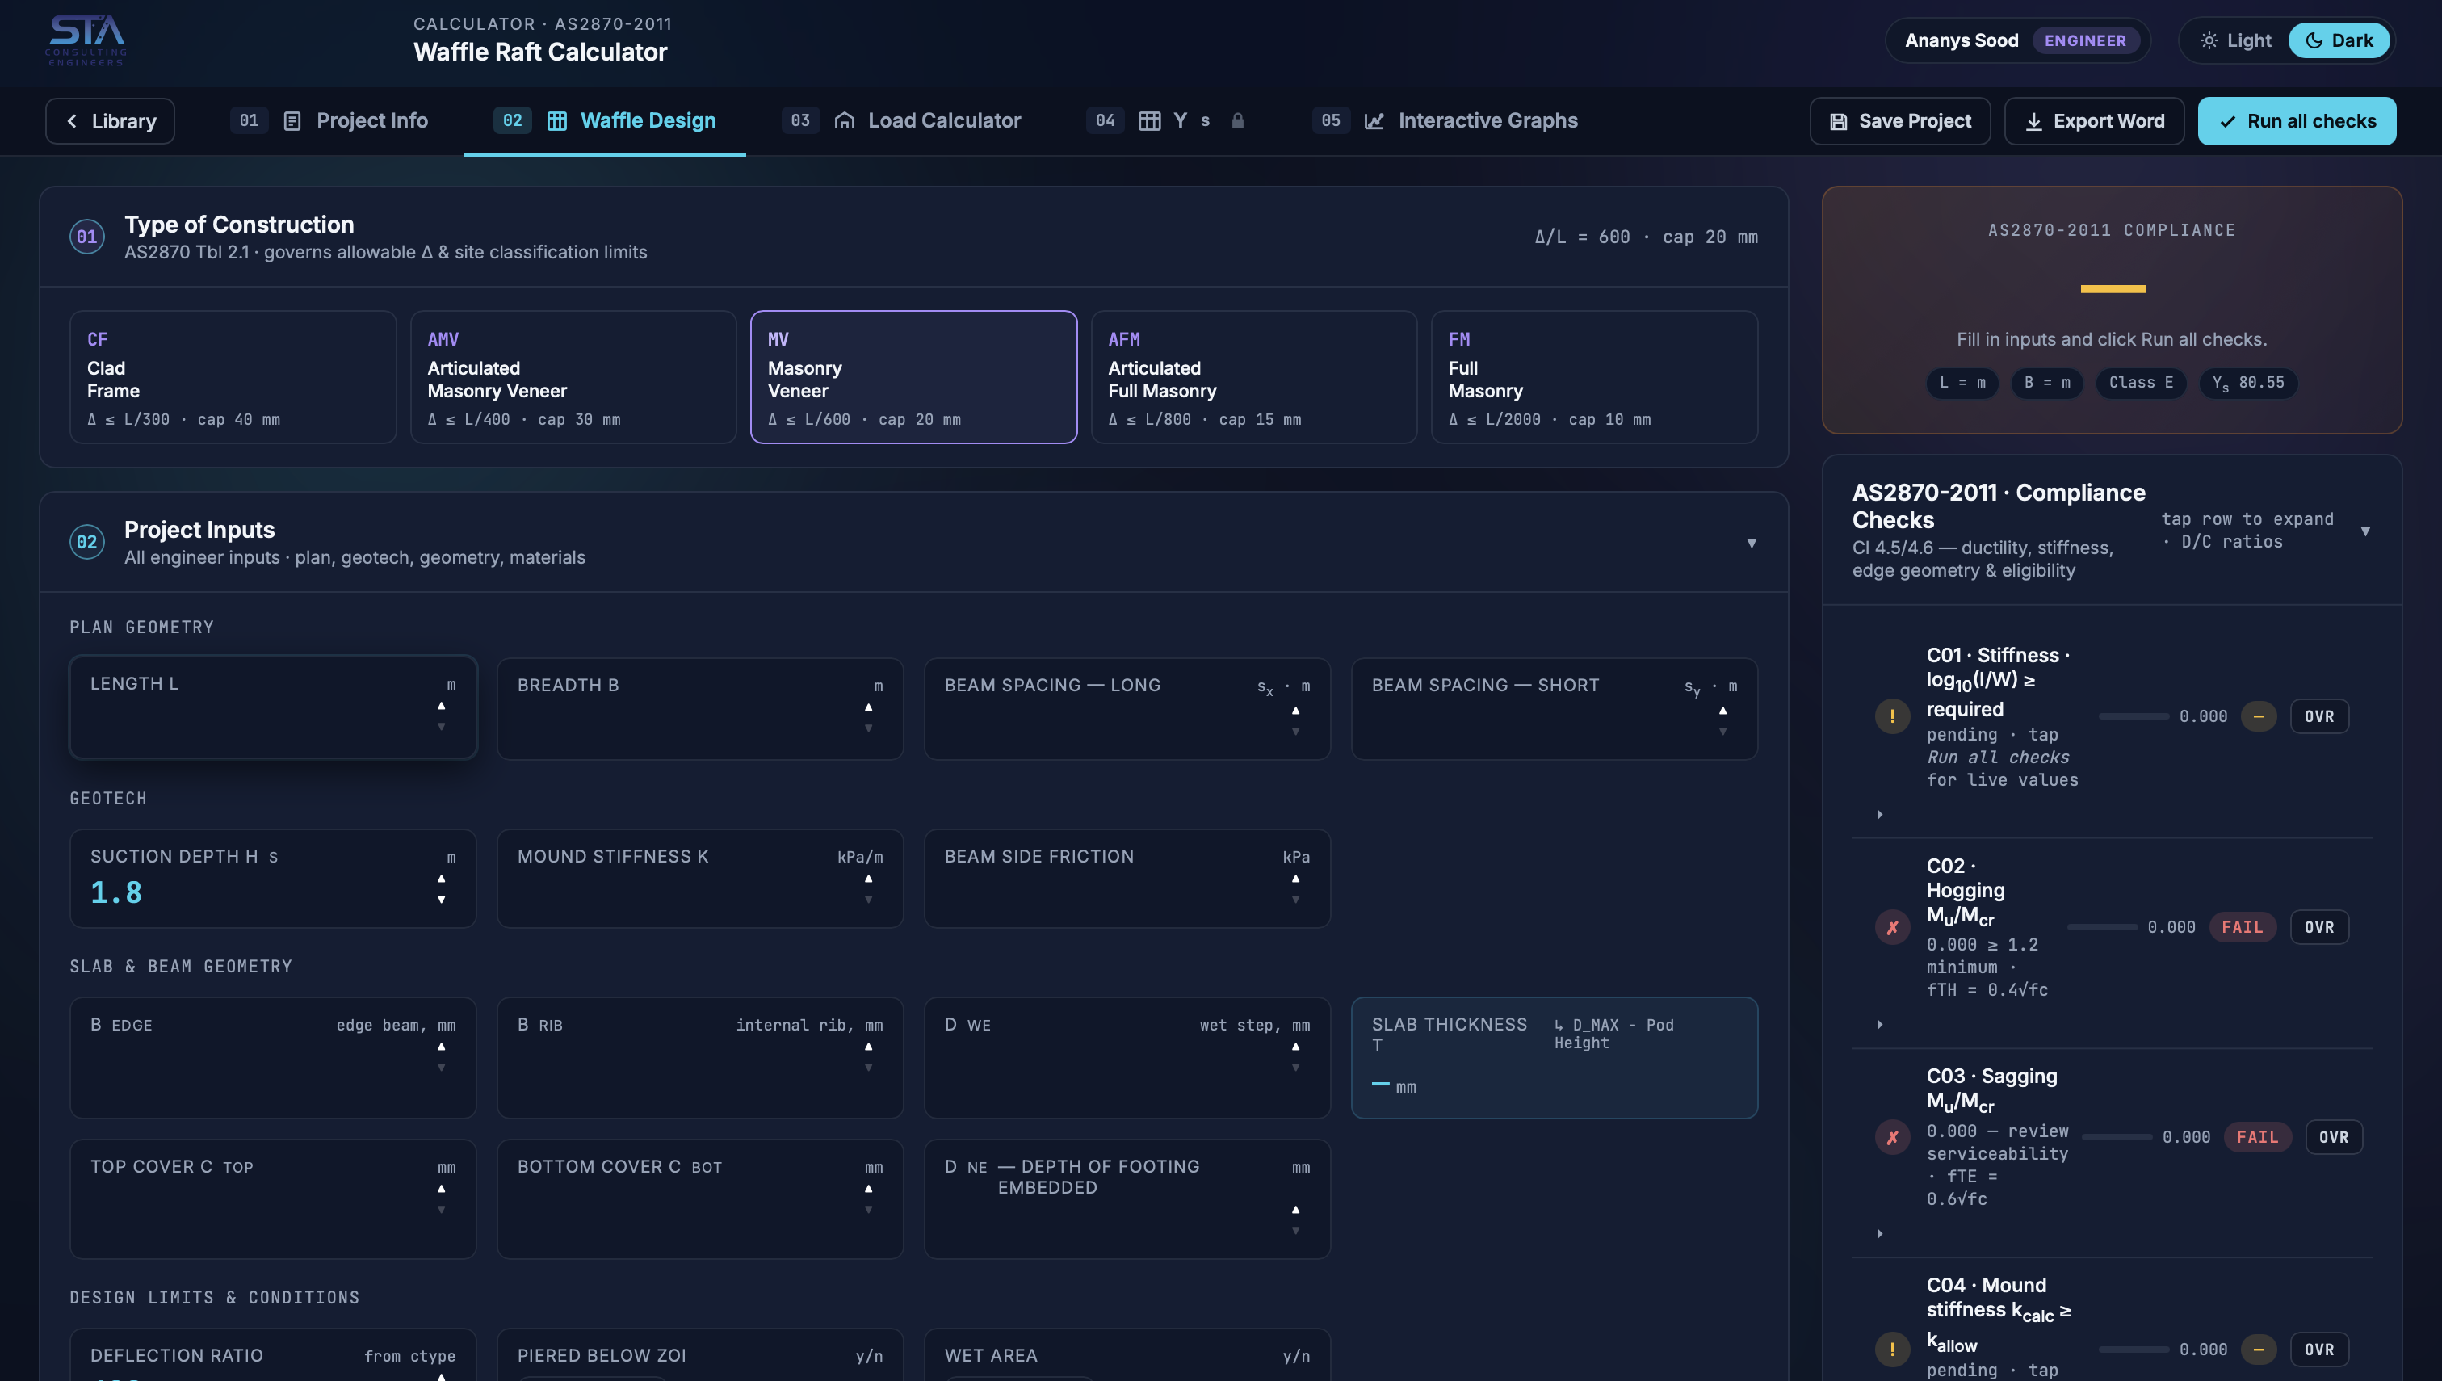Click the lock icon on Ys tab
The width and height of the screenshot is (2442, 1381).
pyautogui.click(x=1238, y=120)
